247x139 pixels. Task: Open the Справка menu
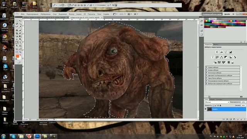pos(106,14)
